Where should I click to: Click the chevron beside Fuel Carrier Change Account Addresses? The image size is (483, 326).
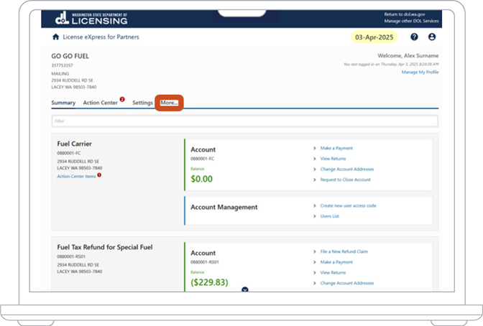point(315,169)
